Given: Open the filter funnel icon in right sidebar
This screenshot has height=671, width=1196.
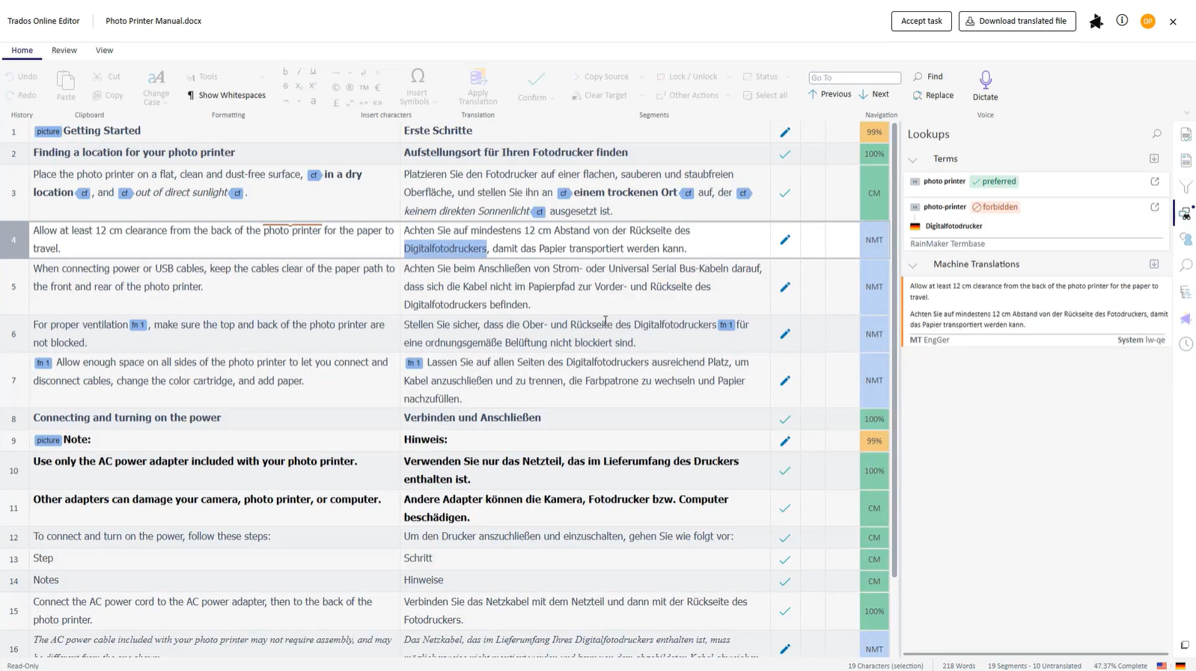Looking at the screenshot, I should pyautogui.click(x=1186, y=187).
